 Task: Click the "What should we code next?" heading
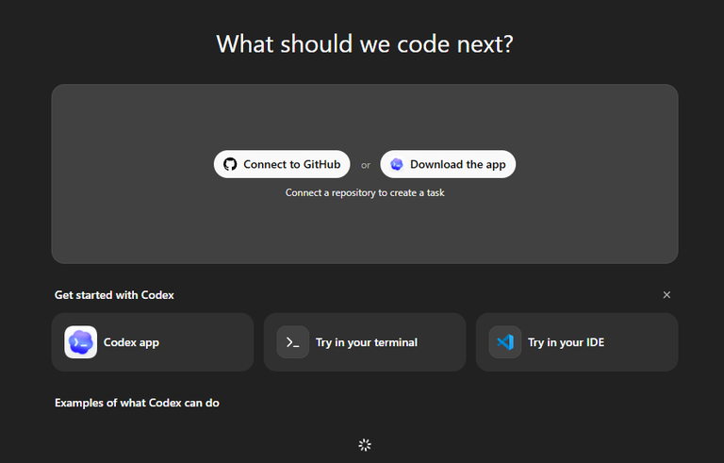pyautogui.click(x=365, y=44)
